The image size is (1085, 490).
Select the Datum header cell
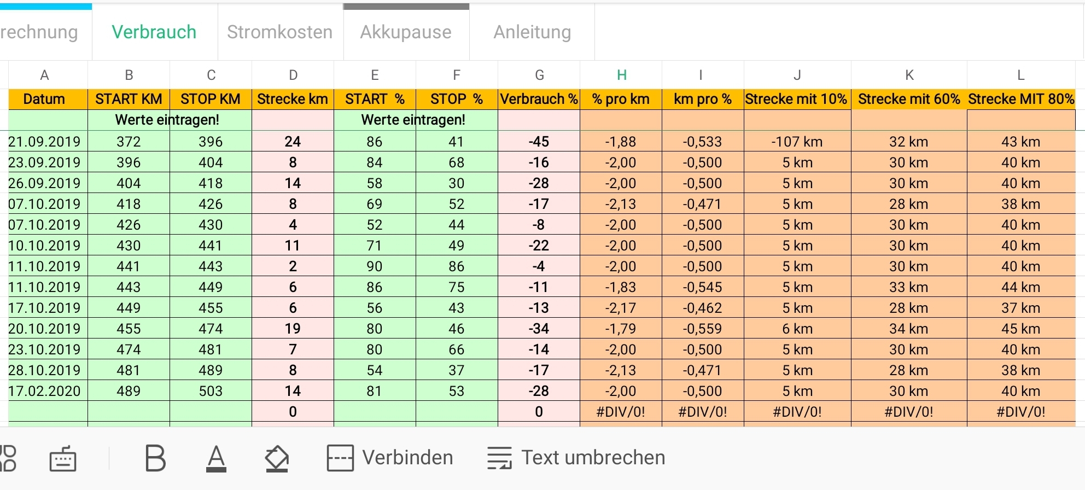(44, 99)
